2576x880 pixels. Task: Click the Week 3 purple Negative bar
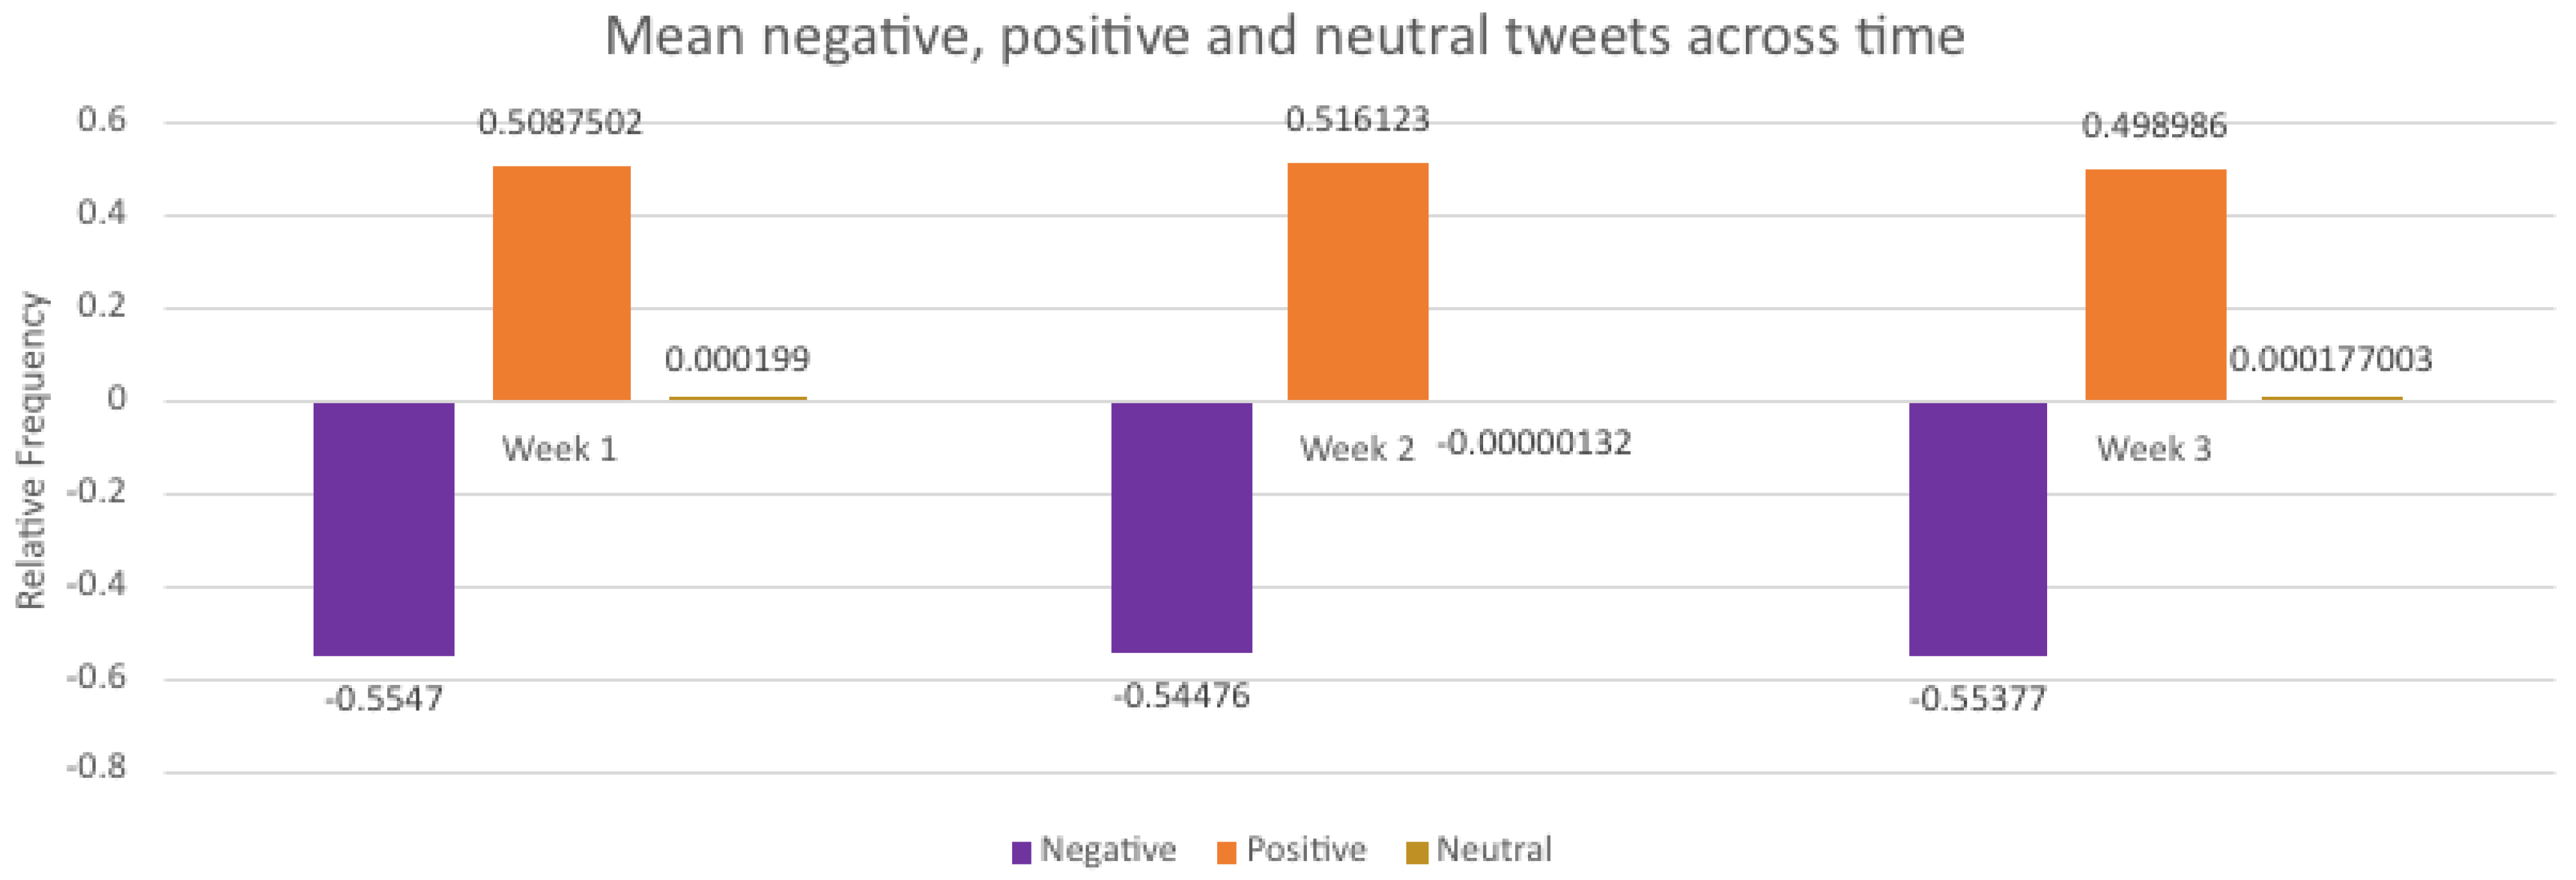1978,529
